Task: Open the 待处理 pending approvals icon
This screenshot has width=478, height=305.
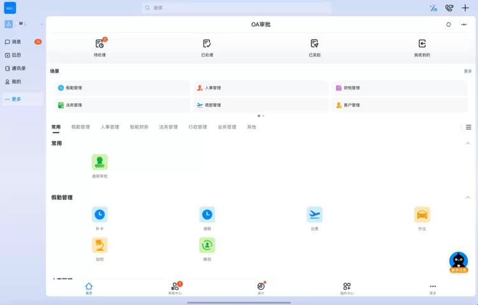Action: click(99, 44)
